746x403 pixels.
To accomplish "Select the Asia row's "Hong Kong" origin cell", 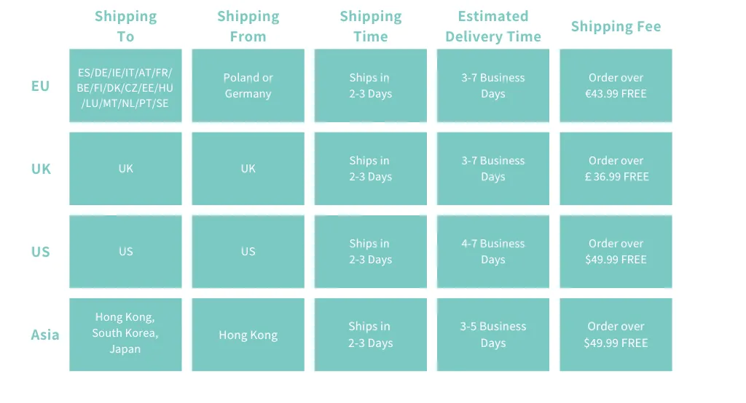I will coord(248,335).
